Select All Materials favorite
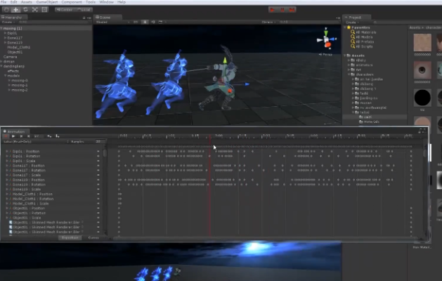This screenshot has height=281, width=442. tap(365, 32)
